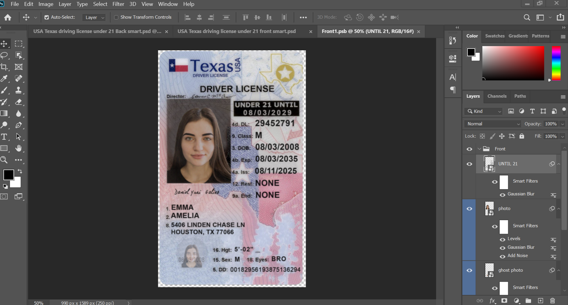
Task: Select the Clone Stamp tool
Action: [18, 90]
